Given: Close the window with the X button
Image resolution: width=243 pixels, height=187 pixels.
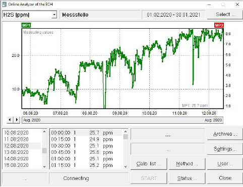Looking at the screenshot, I should point(237,5).
